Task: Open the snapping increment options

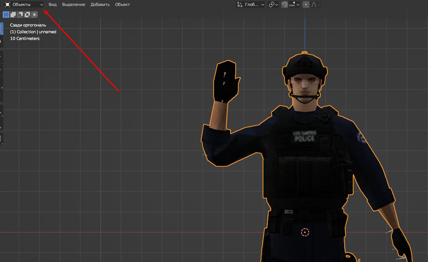Action: click(295, 4)
